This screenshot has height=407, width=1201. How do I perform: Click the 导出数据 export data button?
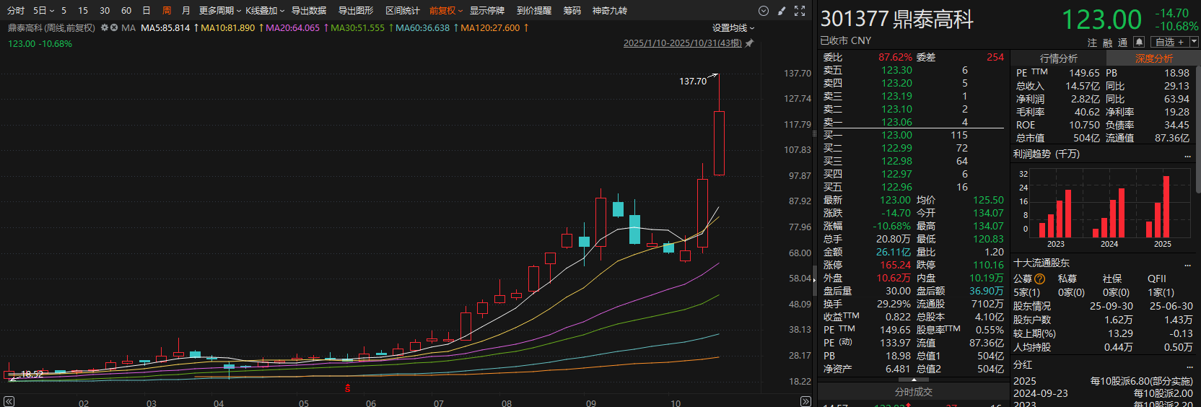click(x=309, y=11)
